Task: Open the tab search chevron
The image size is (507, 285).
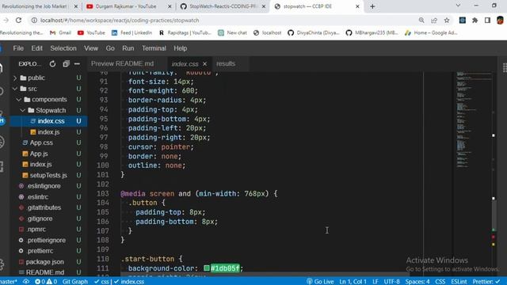Action: click(458, 6)
